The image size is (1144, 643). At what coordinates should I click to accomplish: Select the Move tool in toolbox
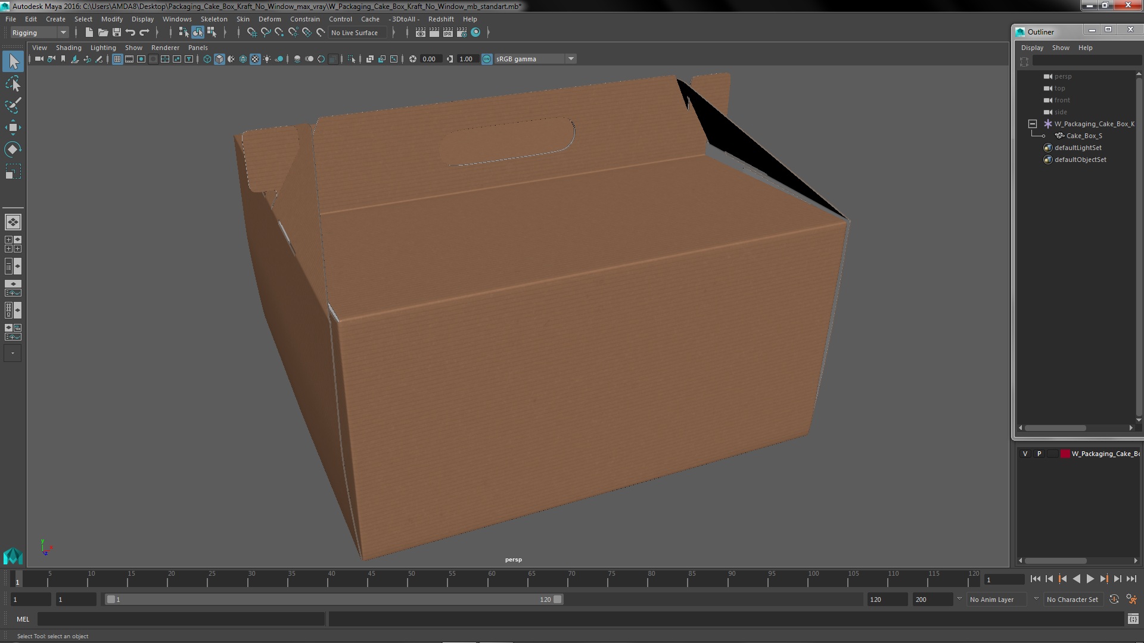coord(13,127)
